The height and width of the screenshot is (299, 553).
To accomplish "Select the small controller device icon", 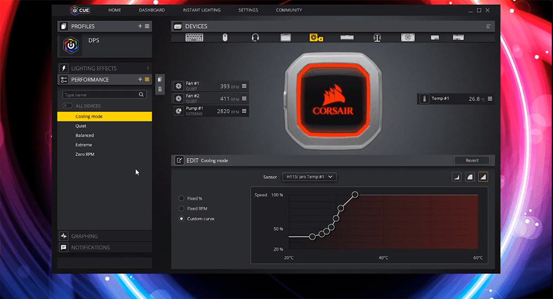I will 435,38.
